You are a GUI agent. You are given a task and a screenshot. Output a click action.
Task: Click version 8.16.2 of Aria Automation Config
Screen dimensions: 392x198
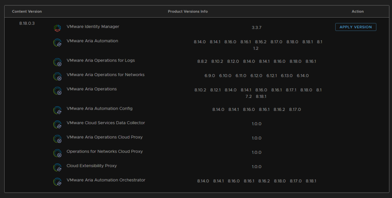click(279, 109)
